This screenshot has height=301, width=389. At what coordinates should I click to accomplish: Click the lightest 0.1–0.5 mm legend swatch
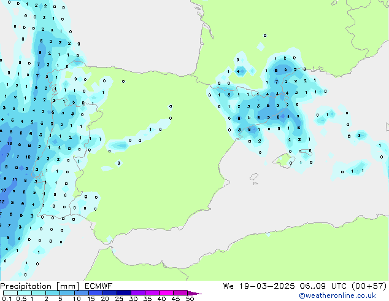[x=10, y=293]
